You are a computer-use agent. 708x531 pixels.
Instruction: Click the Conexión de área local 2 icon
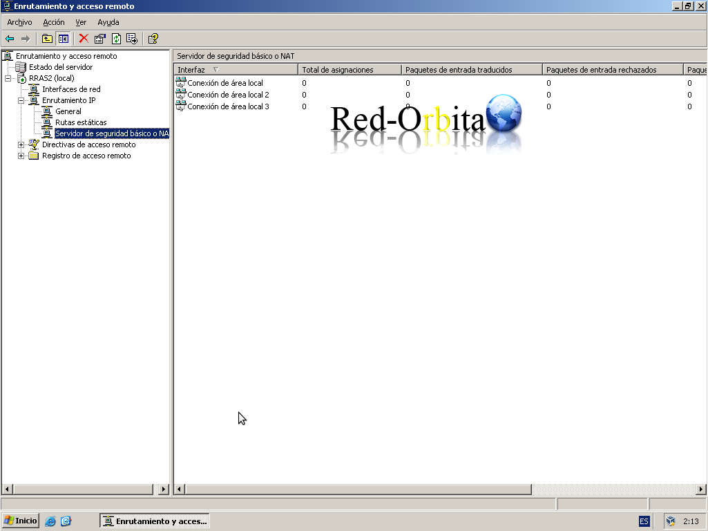pyautogui.click(x=180, y=94)
